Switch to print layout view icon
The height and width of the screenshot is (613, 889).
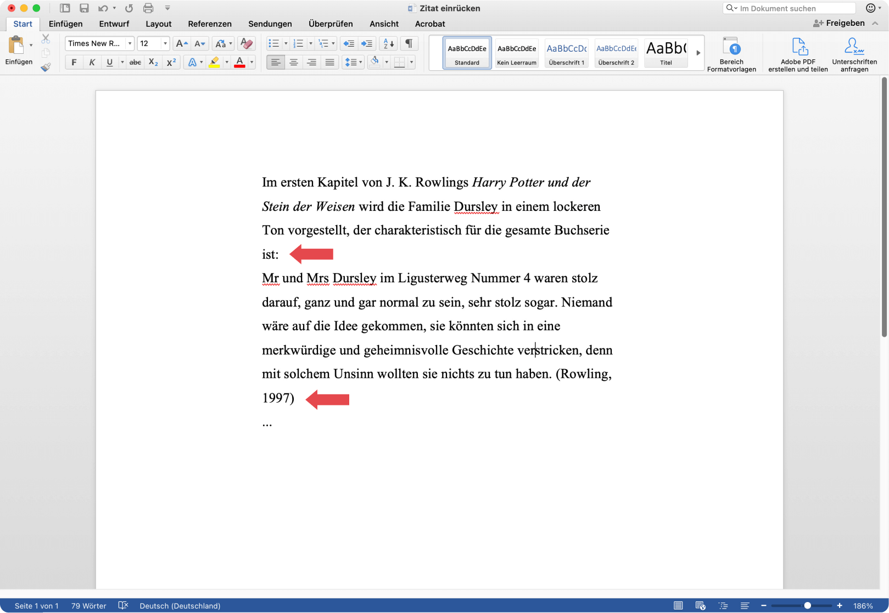[678, 605]
